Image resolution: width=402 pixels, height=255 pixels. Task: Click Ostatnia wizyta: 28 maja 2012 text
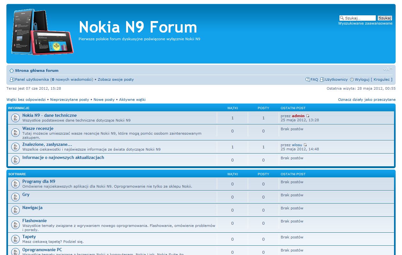(x=361, y=88)
